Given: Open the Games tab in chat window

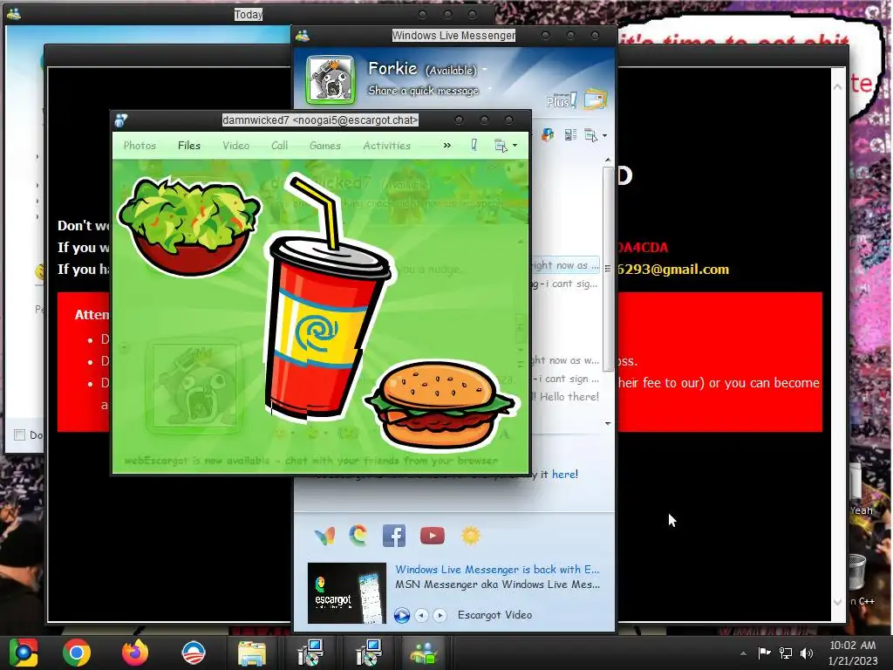Looking at the screenshot, I should [x=325, y=146].
